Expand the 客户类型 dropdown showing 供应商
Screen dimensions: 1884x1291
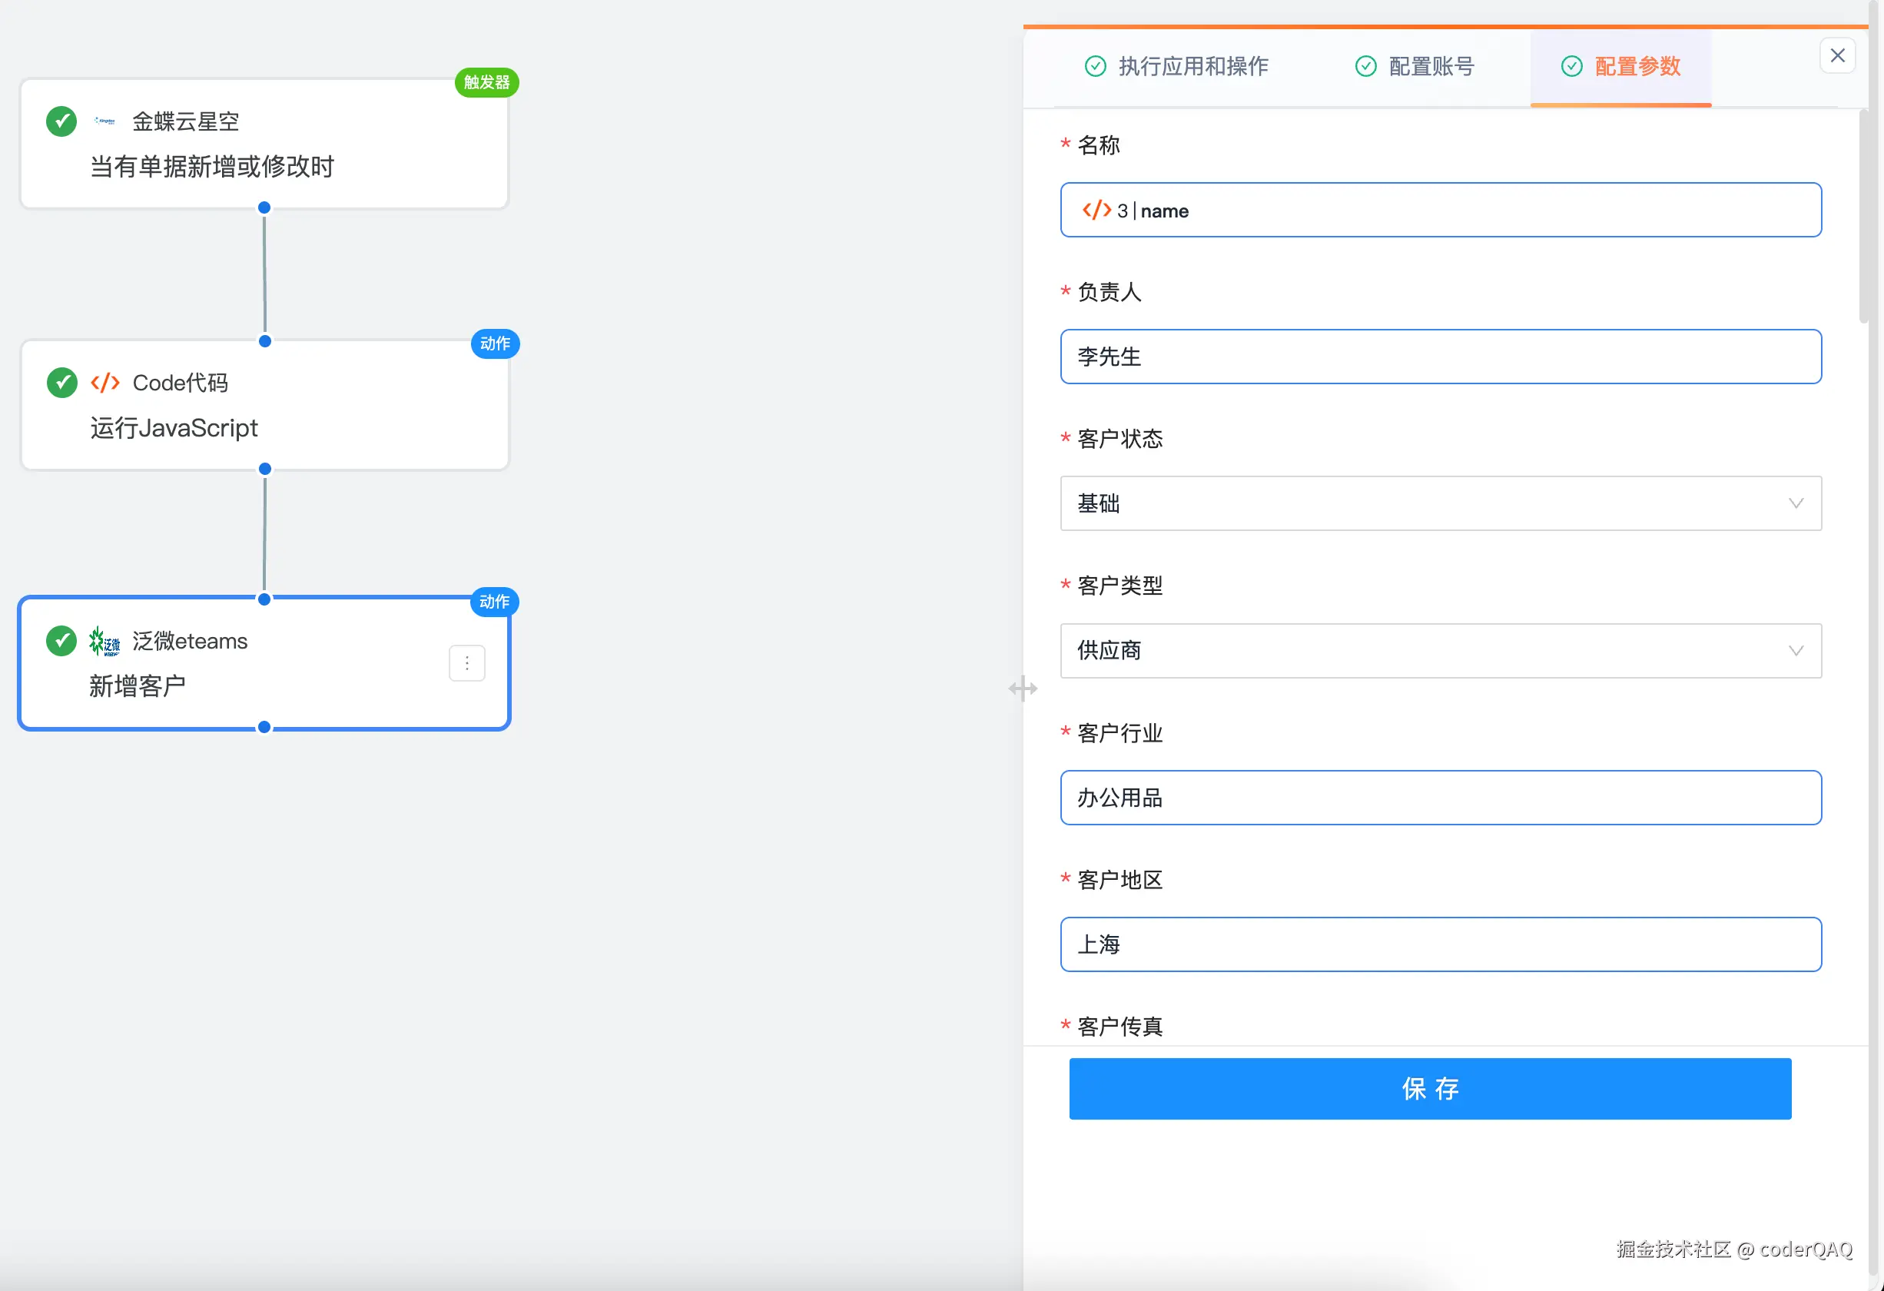pos(1440,650)
